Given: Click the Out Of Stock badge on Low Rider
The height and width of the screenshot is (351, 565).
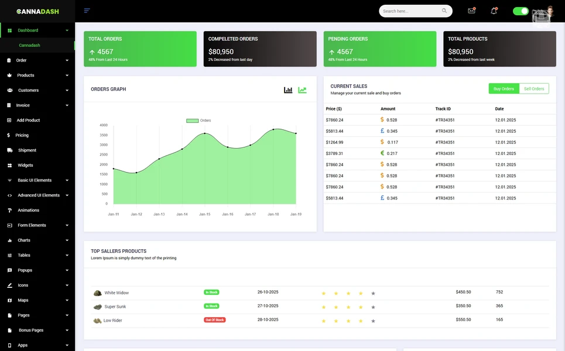Looking at the screenshot, I should pos(214,319).
